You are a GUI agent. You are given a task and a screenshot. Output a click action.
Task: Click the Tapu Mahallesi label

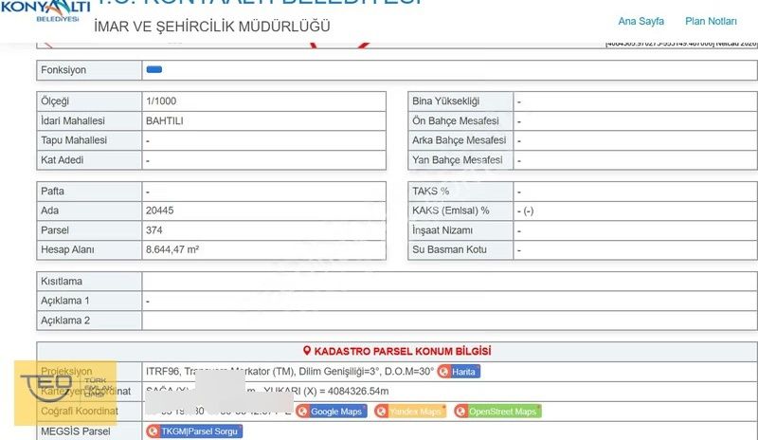click(x=74, y=140)
